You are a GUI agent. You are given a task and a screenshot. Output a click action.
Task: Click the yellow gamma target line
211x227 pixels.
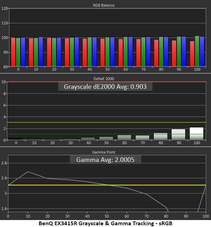pos(107,185)
